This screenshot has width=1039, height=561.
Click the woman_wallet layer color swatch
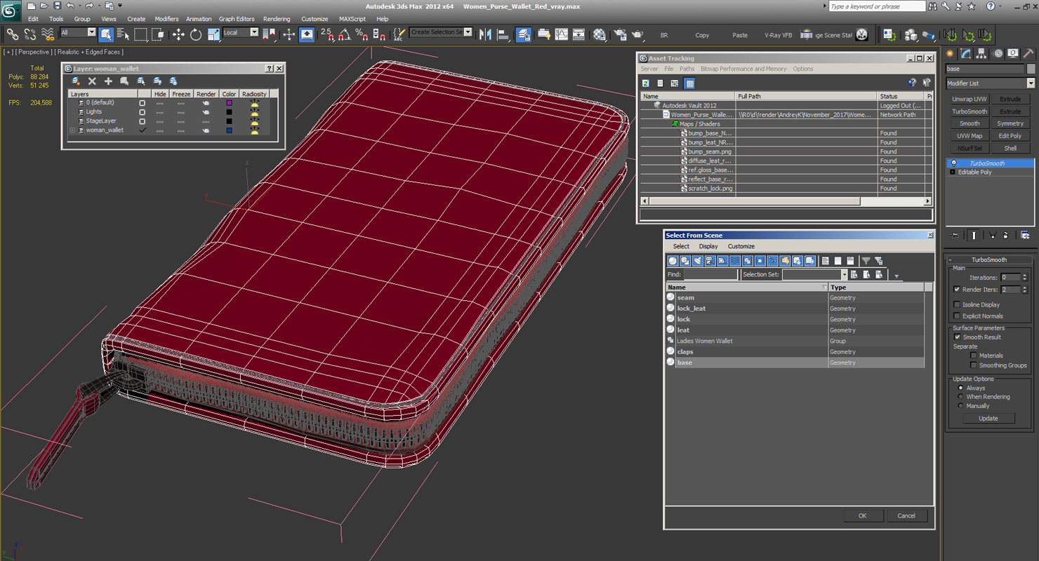coord(229,130)
